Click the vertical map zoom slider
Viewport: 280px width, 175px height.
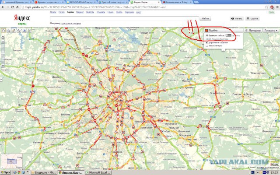tap(3, 53)
